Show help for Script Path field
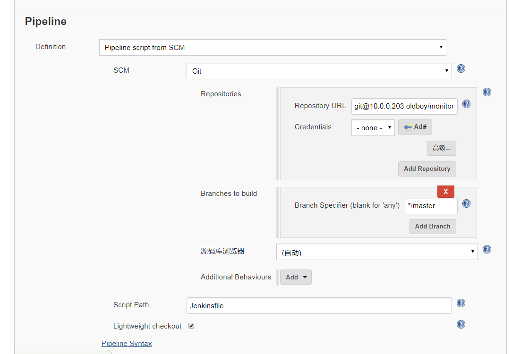Image resolution: width=512 pixels, height=354 pixels. point(461,303)
